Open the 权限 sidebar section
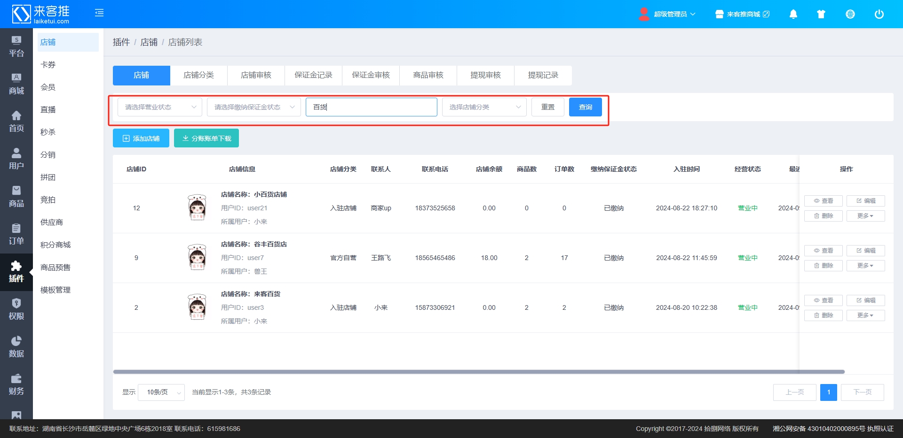 pyautogui.click(x=16, y=309)
